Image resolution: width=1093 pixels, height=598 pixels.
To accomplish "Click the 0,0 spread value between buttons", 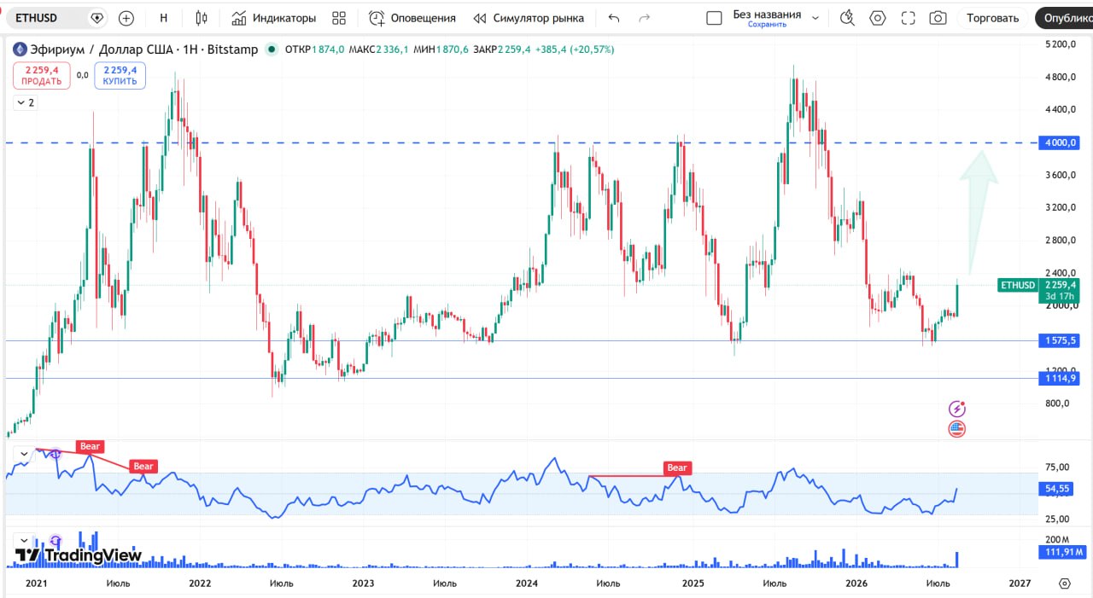I will click(x=82, y=75).
